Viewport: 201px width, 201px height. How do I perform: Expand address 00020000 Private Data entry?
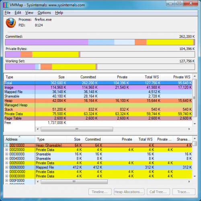click(x=7, y=149)
